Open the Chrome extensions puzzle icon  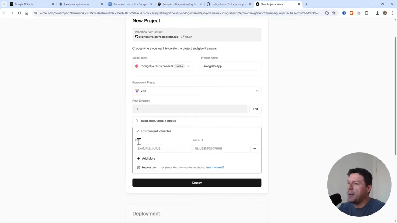pyautogui.click(x=366, y=13)
